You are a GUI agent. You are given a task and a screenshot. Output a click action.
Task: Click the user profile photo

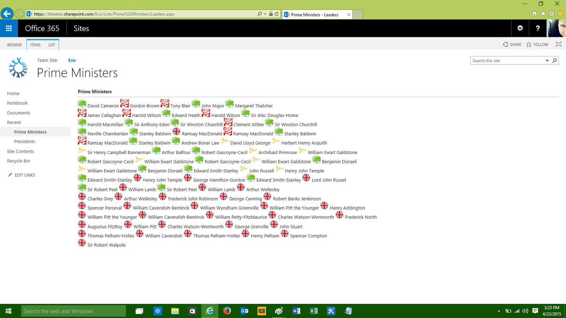[557, 28]
